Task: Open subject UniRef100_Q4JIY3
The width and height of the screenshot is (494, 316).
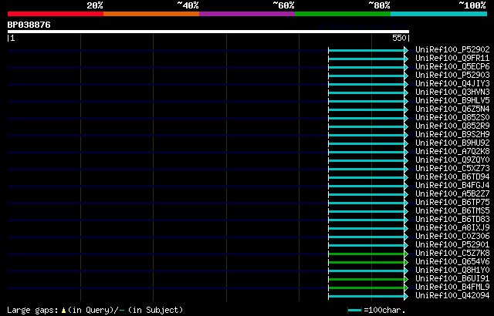Action: click(452, 83)
